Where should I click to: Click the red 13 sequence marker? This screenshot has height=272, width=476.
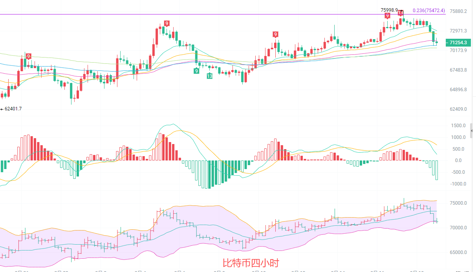tap(401, 13)
